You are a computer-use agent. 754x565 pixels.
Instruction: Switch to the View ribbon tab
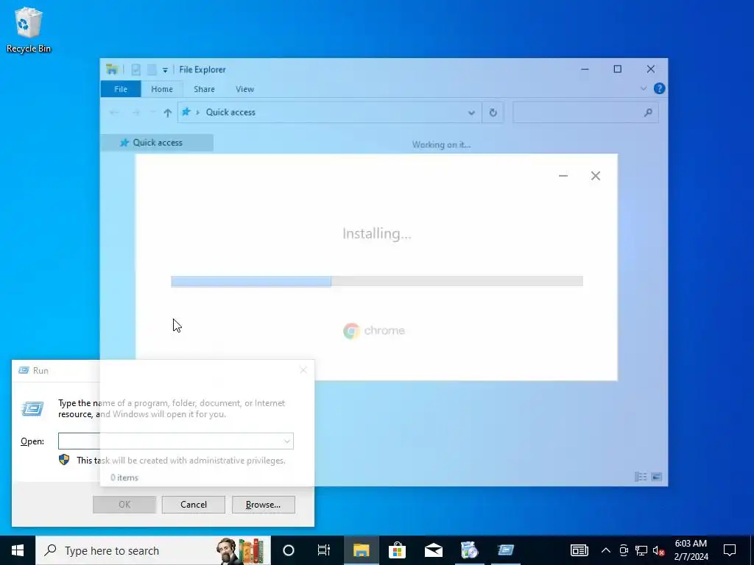[x=244, y=89]
